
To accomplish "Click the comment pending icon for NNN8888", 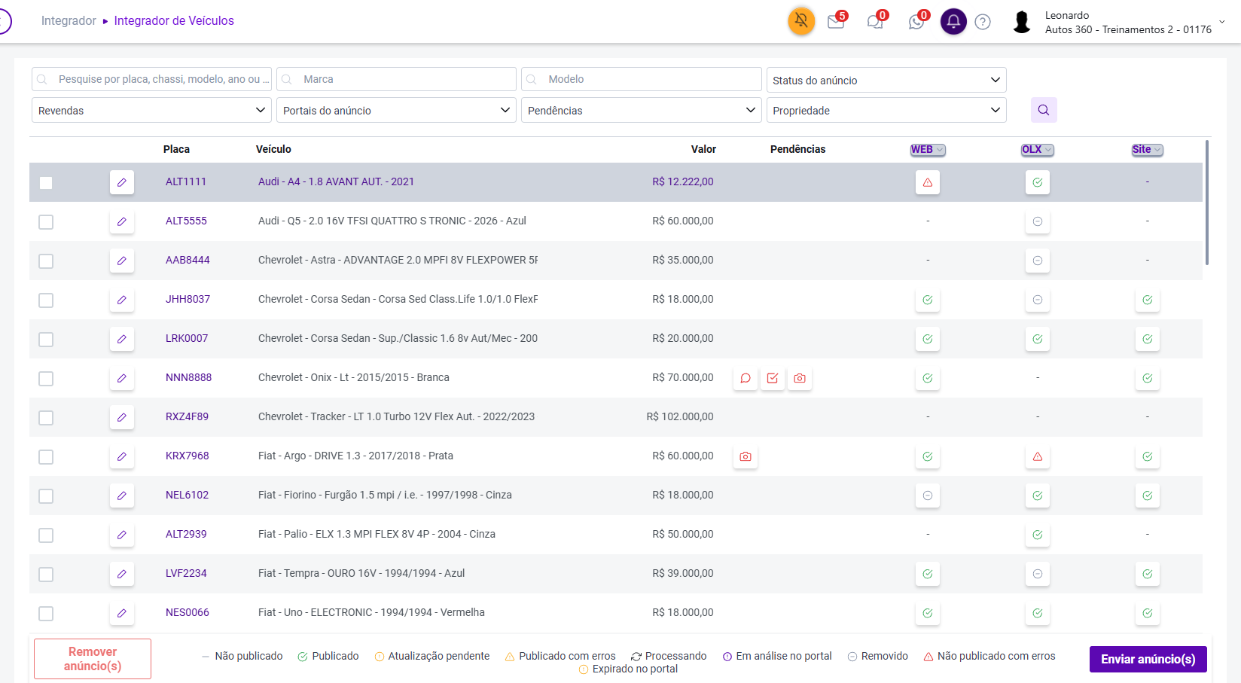I will 746,378.
